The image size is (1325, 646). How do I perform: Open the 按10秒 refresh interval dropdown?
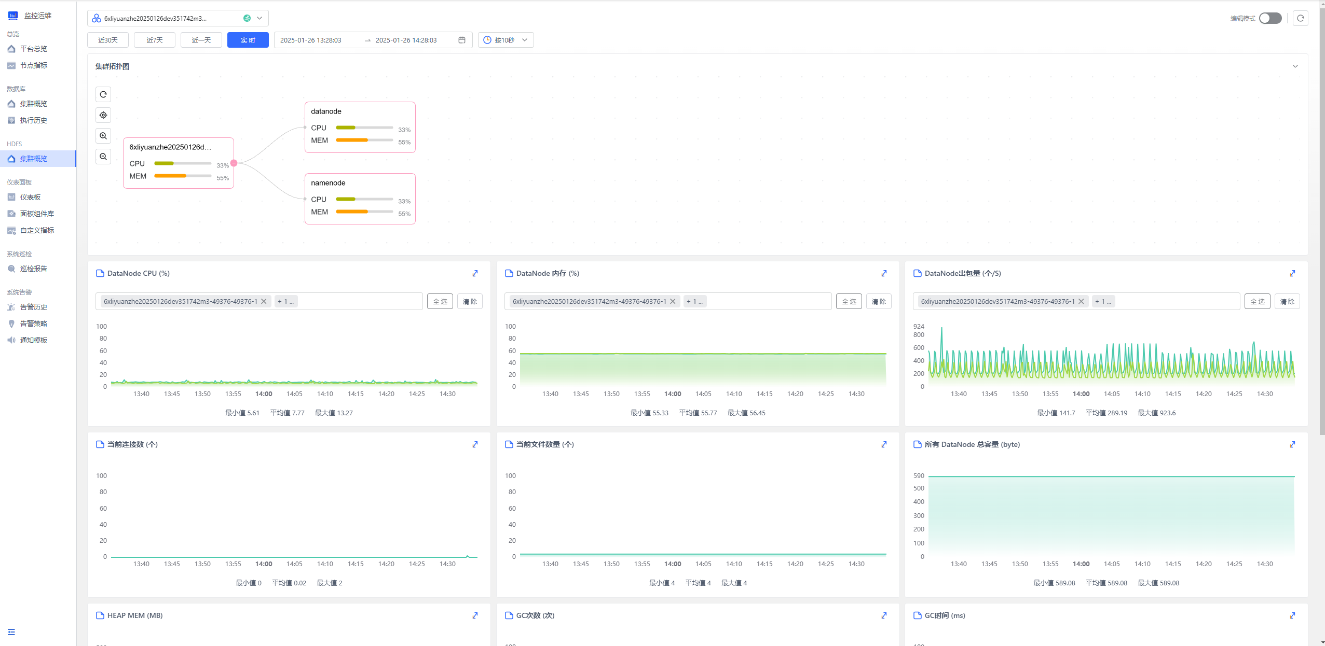506,40
